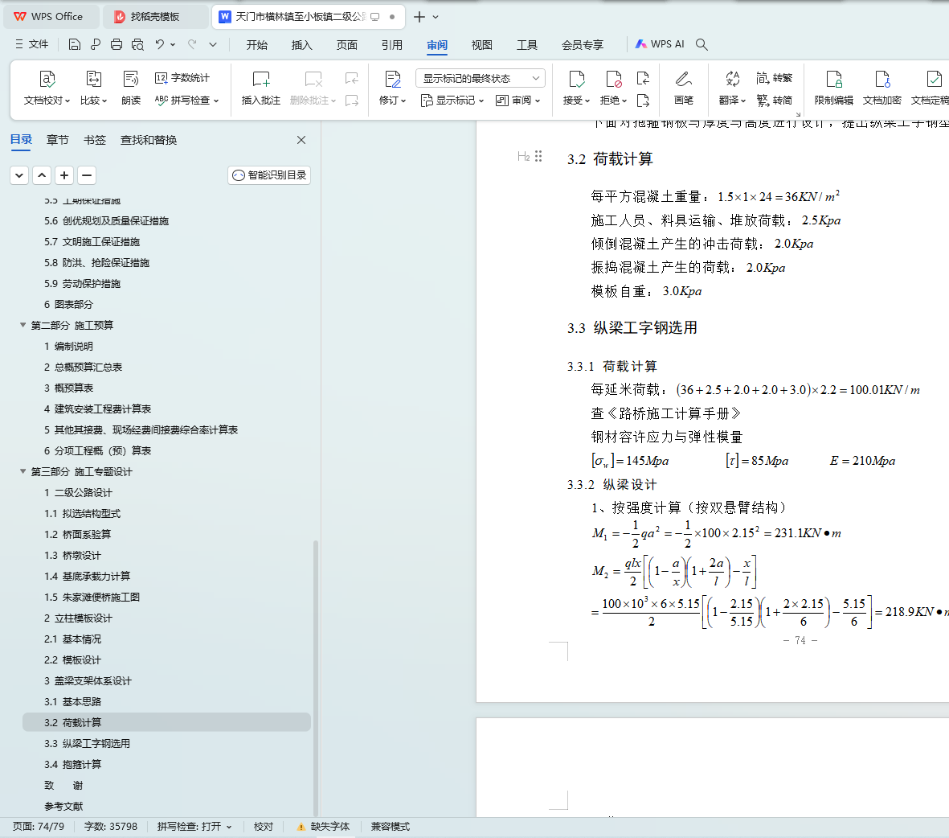949x838 pixels.
Task: Open the 审阅 pane dropdown in ribbon
Action: (518, 100)
